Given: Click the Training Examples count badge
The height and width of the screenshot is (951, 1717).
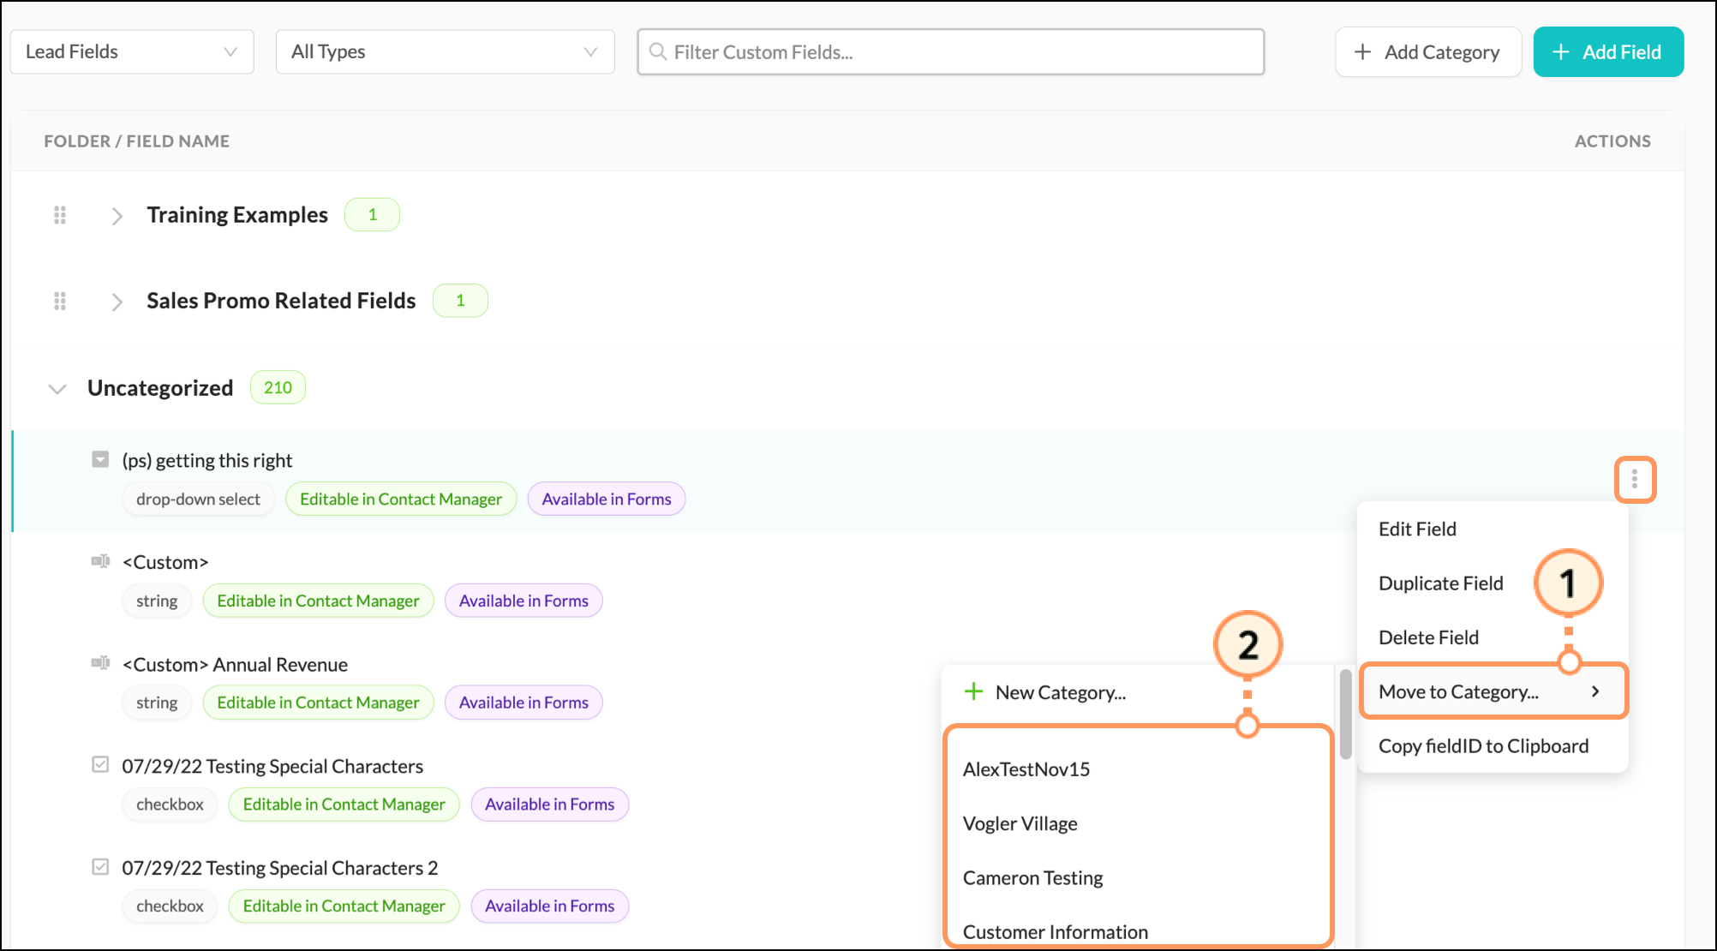Looking at the screenshot, I should point(372,214).
